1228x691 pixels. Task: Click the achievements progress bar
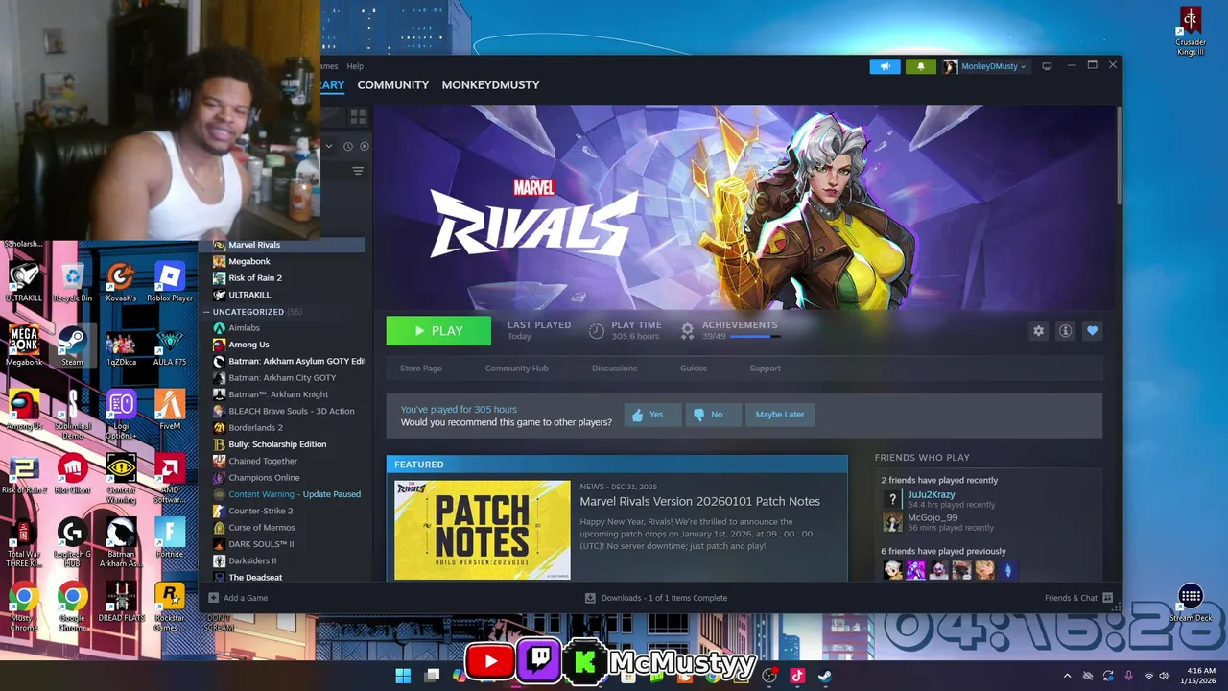pyautogui.click(x=755, y=337)
